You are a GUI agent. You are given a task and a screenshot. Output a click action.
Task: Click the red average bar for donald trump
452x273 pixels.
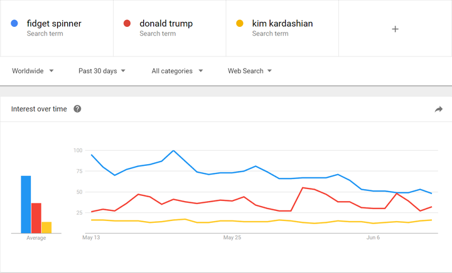[36, 218]
